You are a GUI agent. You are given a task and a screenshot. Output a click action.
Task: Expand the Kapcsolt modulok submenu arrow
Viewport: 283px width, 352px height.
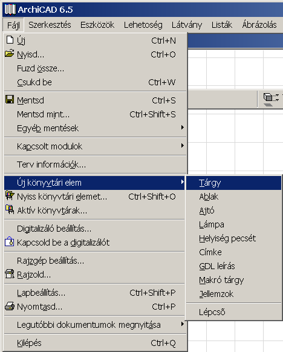click(x=183, y=146)
